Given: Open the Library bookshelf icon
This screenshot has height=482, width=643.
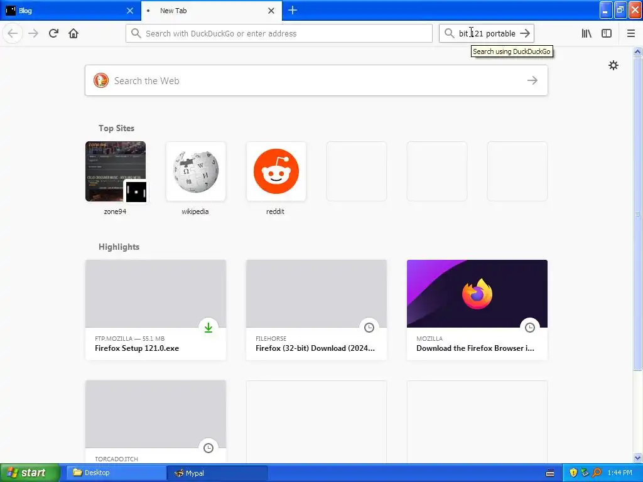Looking at the screenshot, I should pyautogui.click(x=586, y=33).
